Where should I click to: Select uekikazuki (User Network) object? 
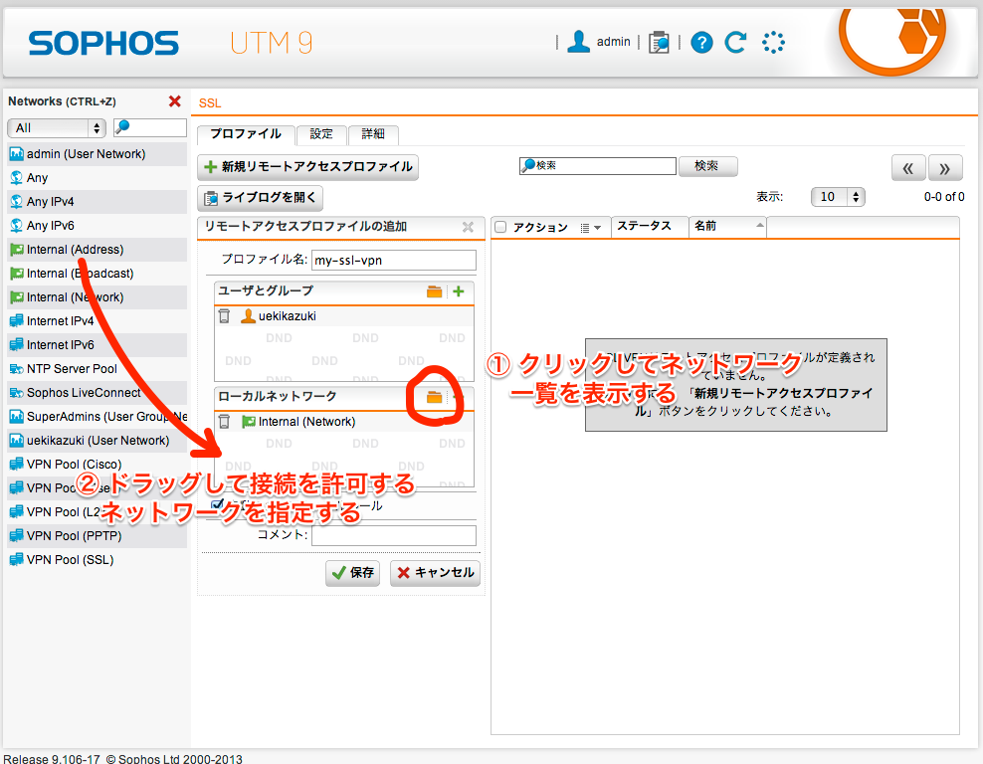pyautogui.click(x=98, y=441)
